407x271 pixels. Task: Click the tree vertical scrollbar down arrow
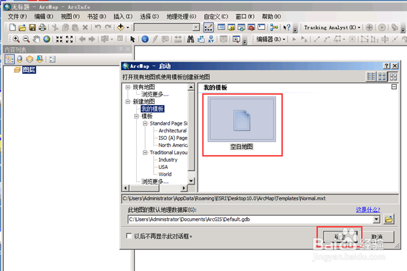(x=191, y=181)
